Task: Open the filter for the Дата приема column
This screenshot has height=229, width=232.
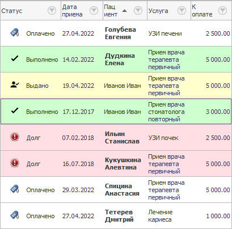Action: tap(94, 11)
